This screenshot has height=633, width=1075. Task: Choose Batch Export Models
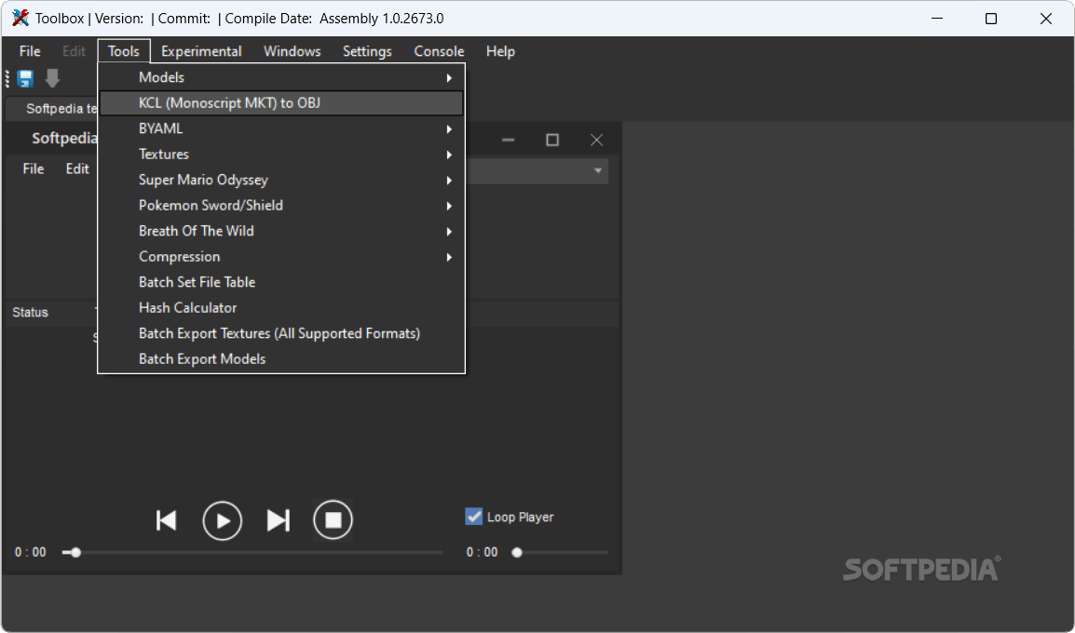(281, 359)
